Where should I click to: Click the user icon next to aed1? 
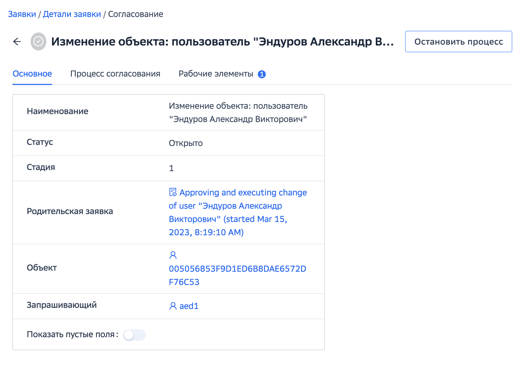173,306
